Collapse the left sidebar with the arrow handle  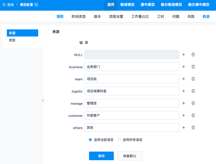click(43, 100)
